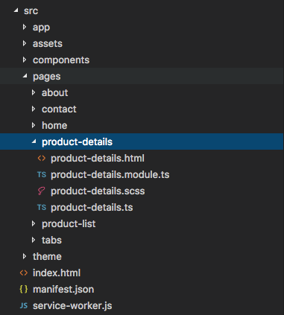Click the Sass icon beside product-details.scss
The width and height of the screenshot is (284, 315).
point(42,191)
